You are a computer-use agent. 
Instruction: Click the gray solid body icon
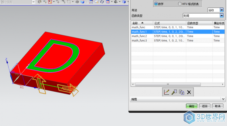click(x=77, y=2)
